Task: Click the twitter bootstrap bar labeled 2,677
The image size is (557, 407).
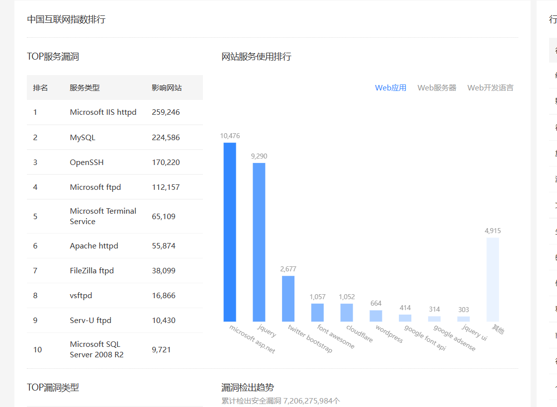Action: [x=288, y=299]
